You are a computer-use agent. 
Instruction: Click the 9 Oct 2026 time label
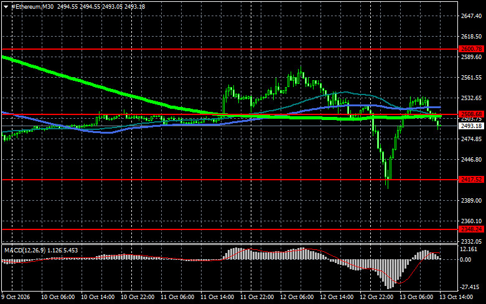(16, 297)
